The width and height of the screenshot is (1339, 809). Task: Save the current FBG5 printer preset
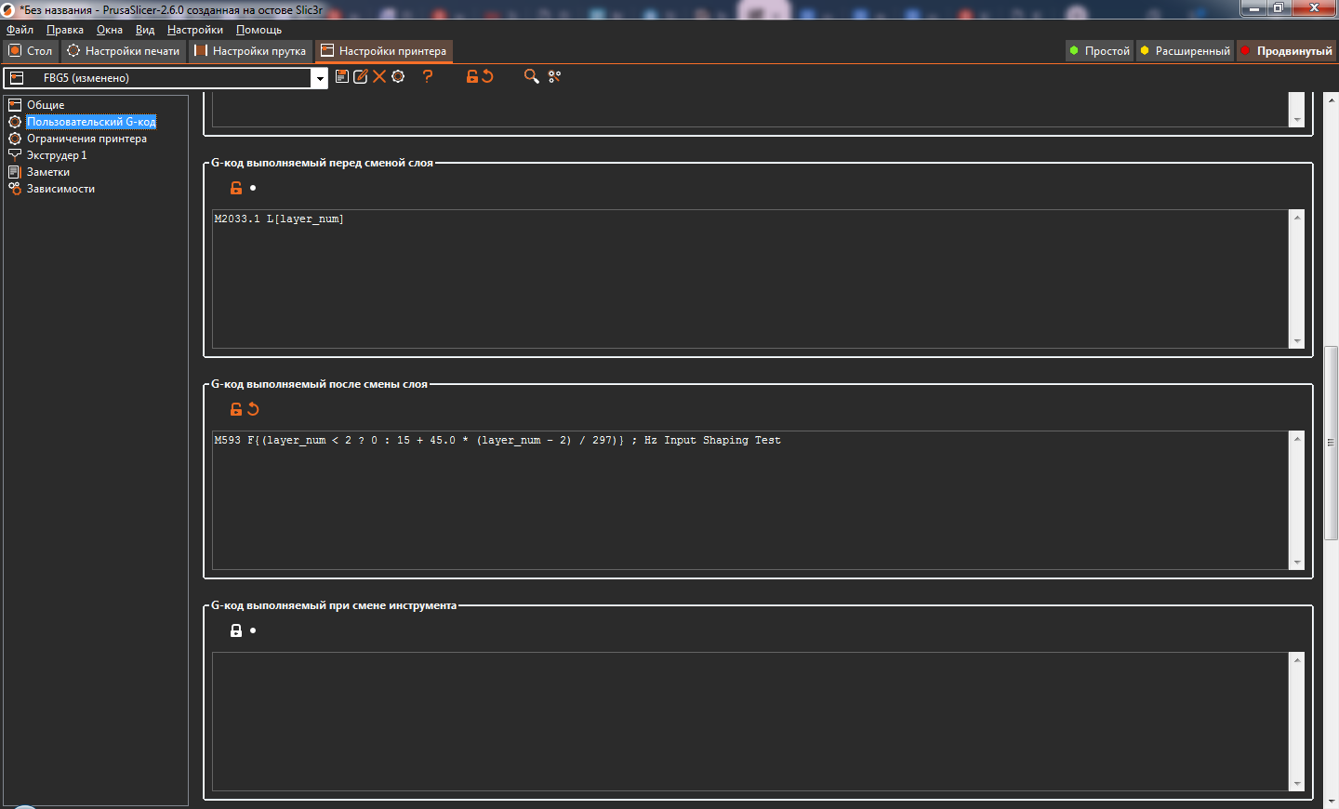tap(342, 76)
